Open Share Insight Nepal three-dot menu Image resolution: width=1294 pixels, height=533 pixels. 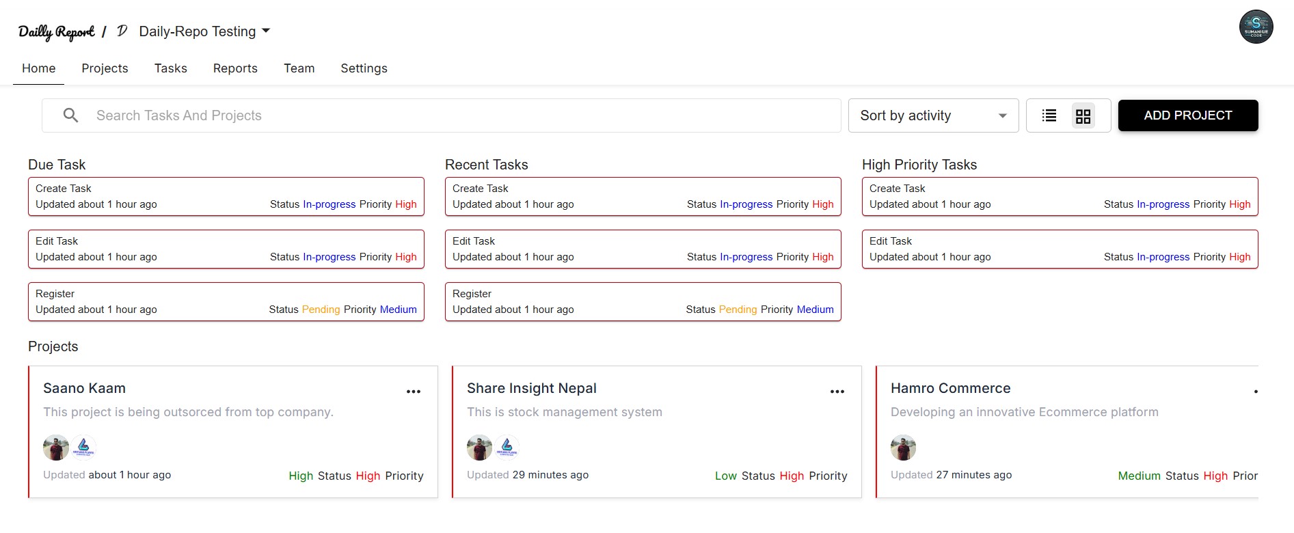[x=837, y=392]
